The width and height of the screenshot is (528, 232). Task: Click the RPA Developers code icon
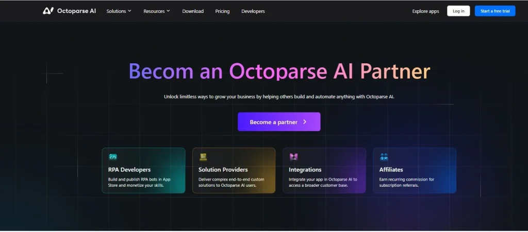(113, 157)
